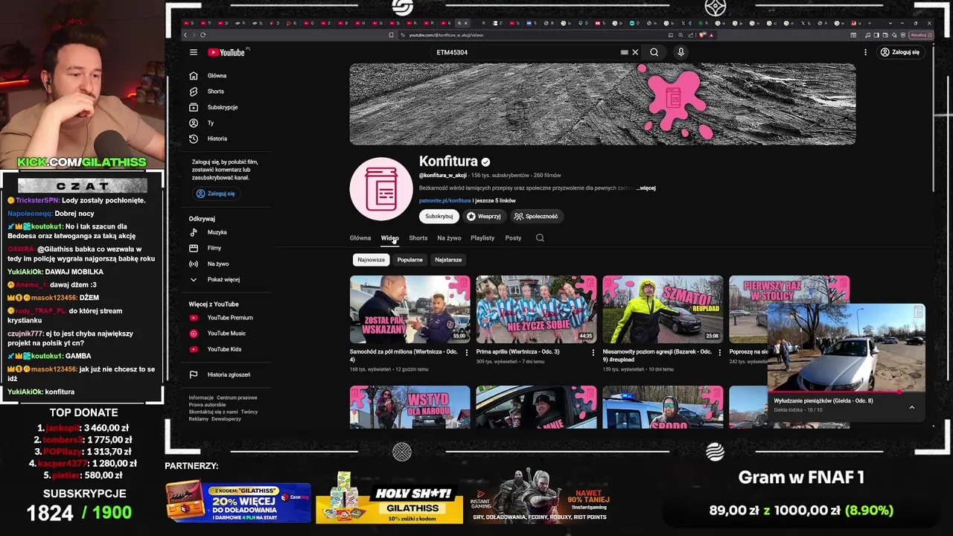Click the Wesprzyj support button
This screenshot has height=536, width=953.
483,217
